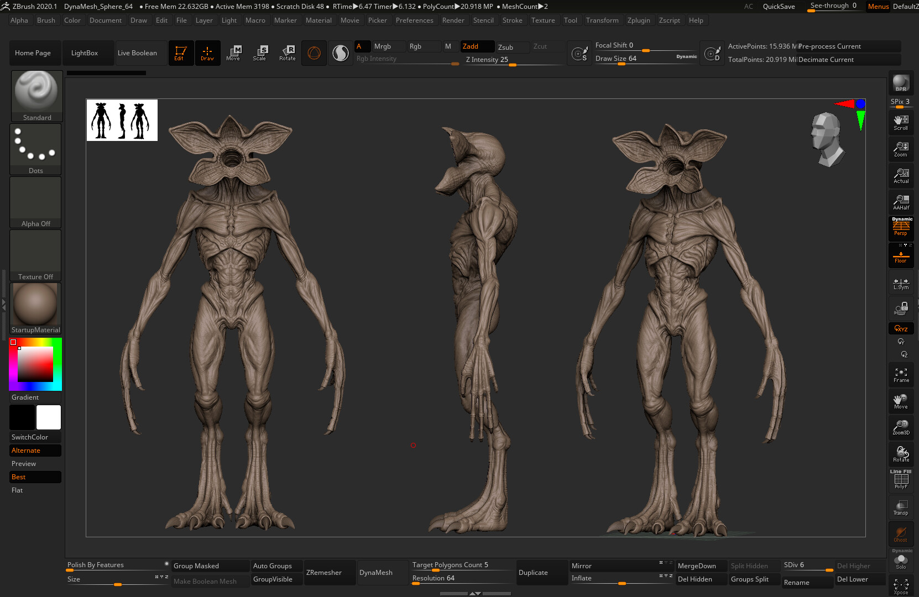Click the Focal Shift slider

[646, 45]
